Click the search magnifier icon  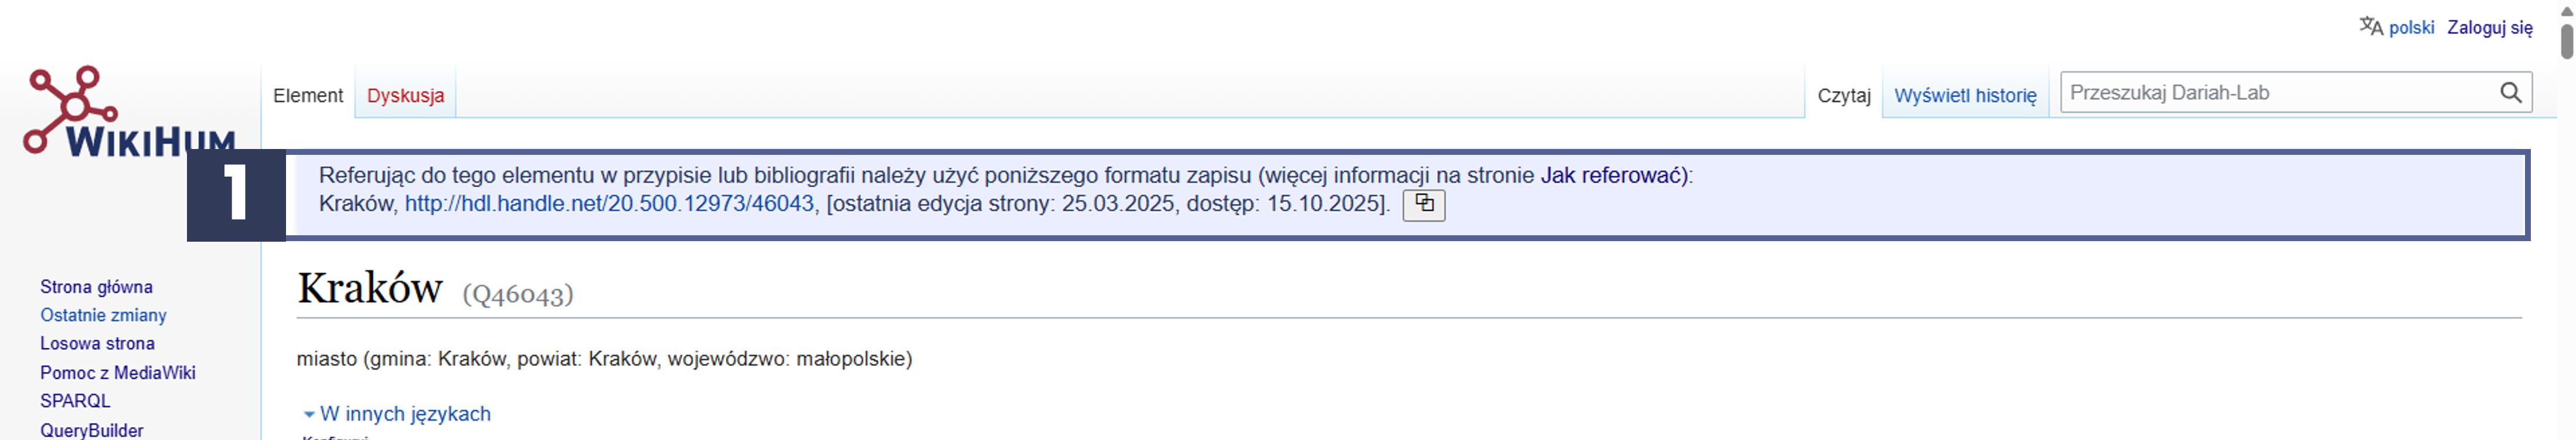coord(2510,93)
